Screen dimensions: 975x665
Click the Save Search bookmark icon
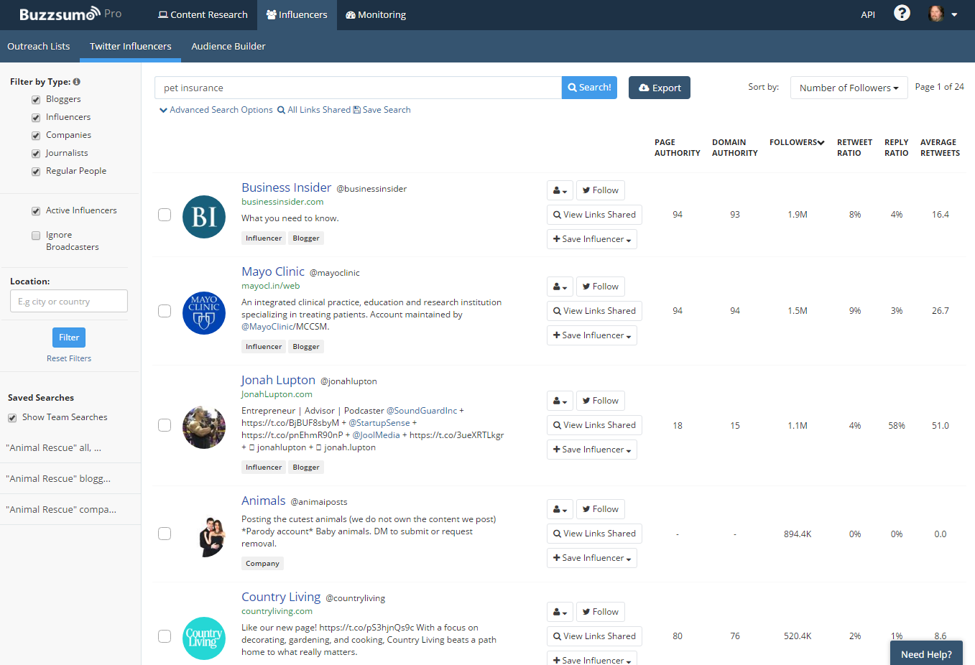356,110
